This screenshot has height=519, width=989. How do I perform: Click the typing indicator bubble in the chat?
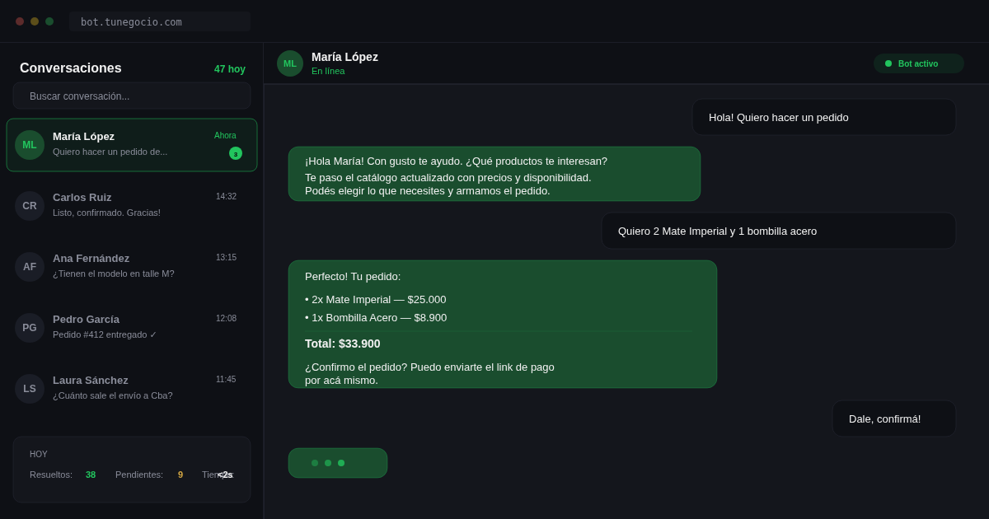338,463
